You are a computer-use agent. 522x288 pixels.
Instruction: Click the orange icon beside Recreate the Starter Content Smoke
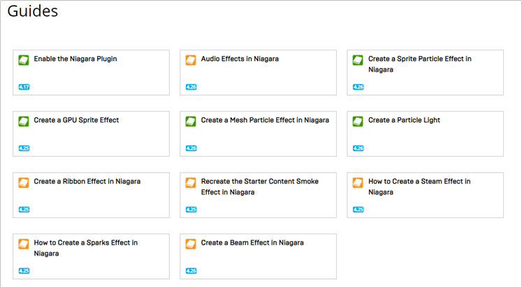point(191,182)
